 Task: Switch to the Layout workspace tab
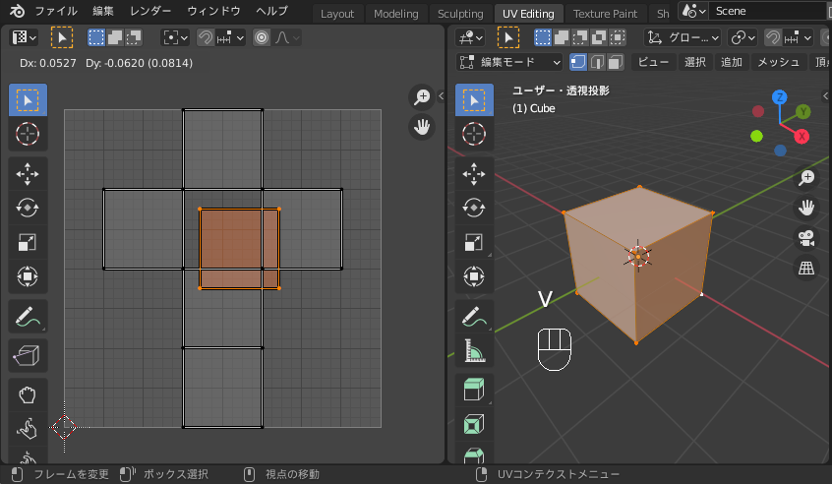(x=337, y=14)
